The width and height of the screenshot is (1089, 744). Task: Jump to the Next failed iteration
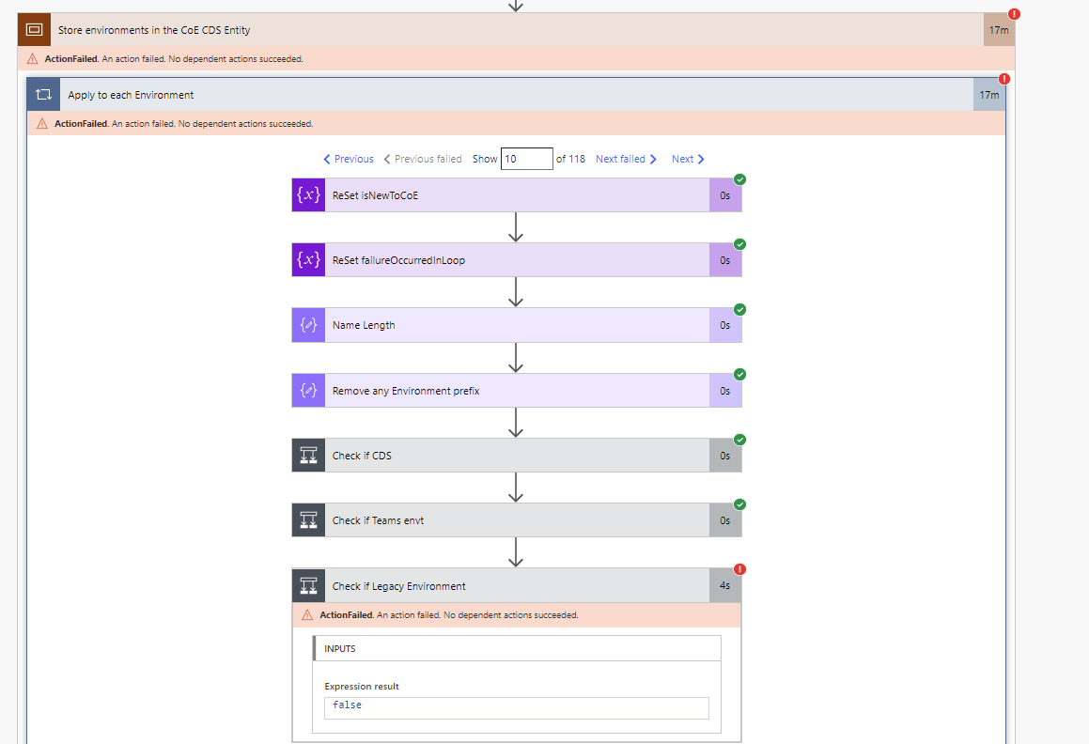(626, 159)
